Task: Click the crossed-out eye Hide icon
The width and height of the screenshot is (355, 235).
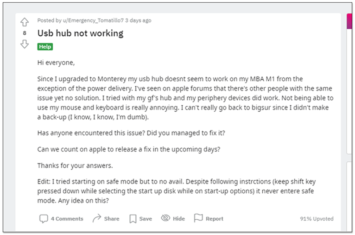Action: (x=165, y=218)
